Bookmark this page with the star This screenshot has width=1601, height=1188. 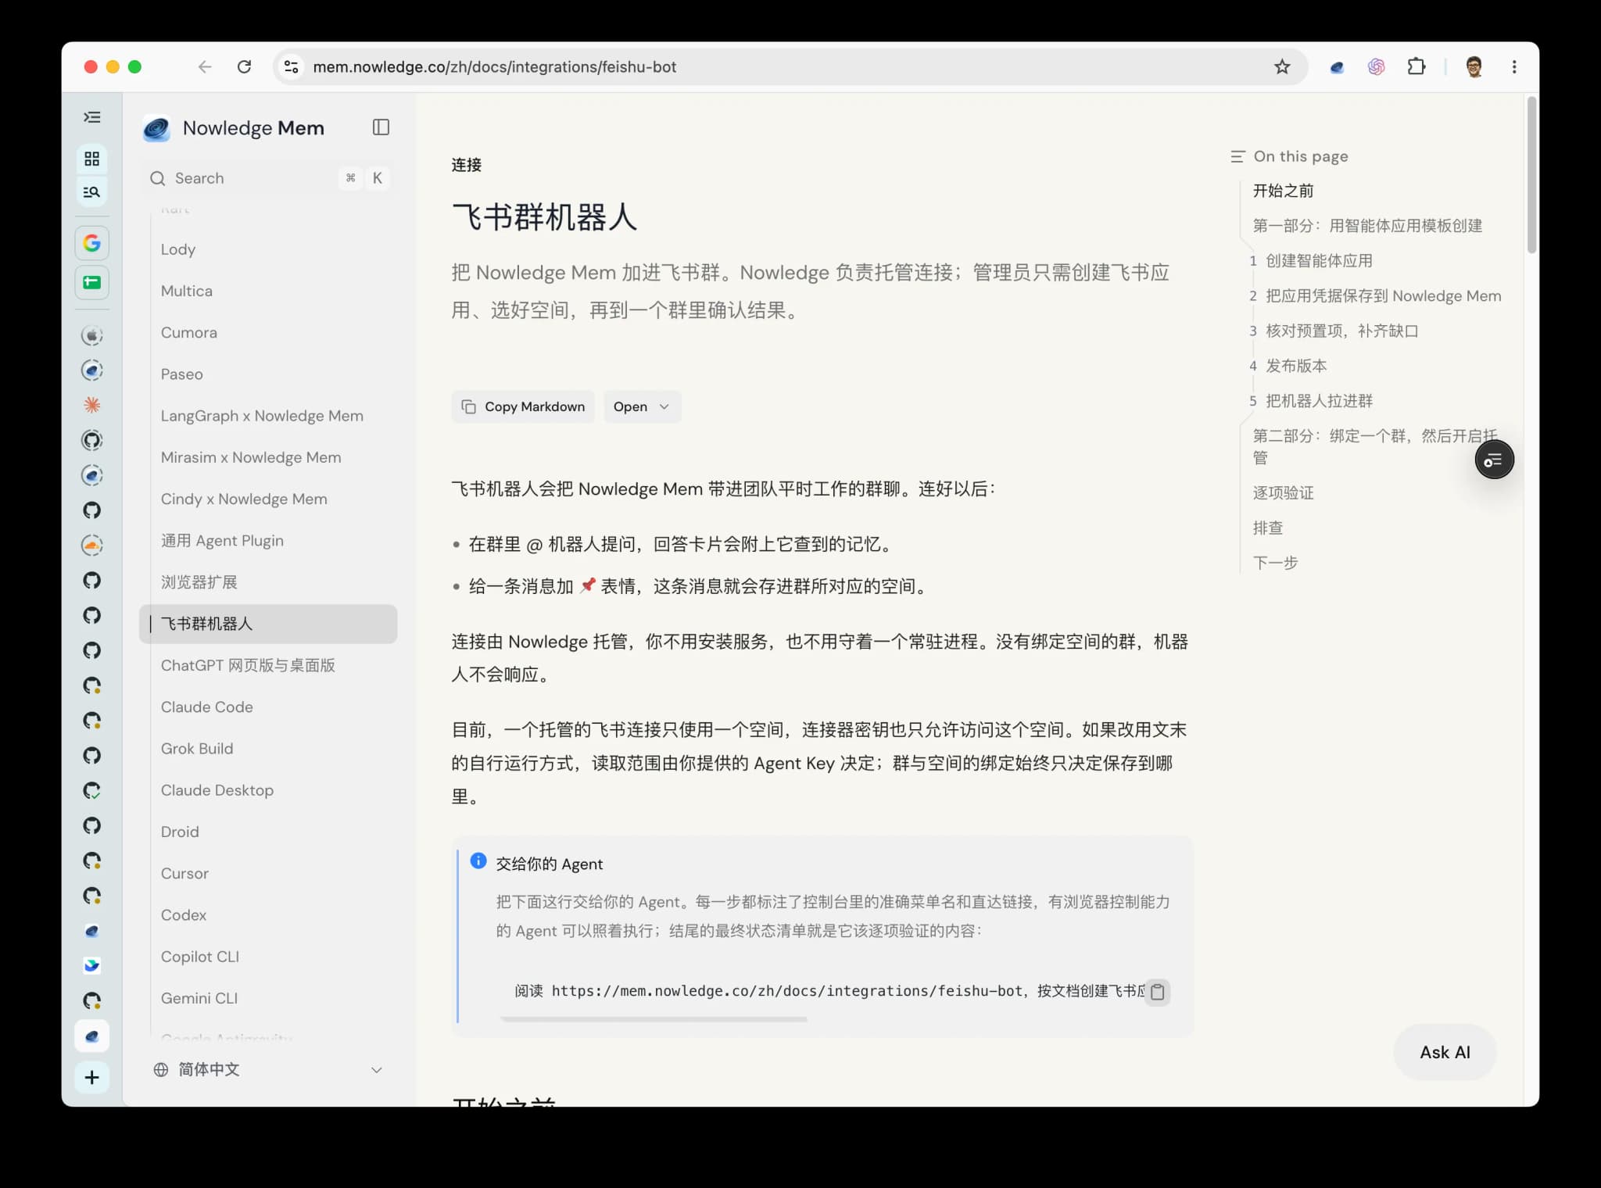click(x=1282, y=67)
